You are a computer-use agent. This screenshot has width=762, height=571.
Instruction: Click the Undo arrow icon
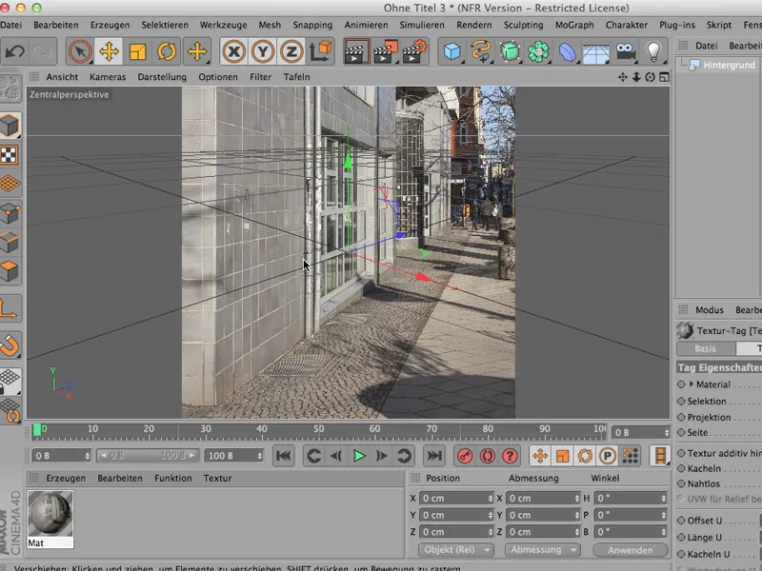(x=14, y=51)
